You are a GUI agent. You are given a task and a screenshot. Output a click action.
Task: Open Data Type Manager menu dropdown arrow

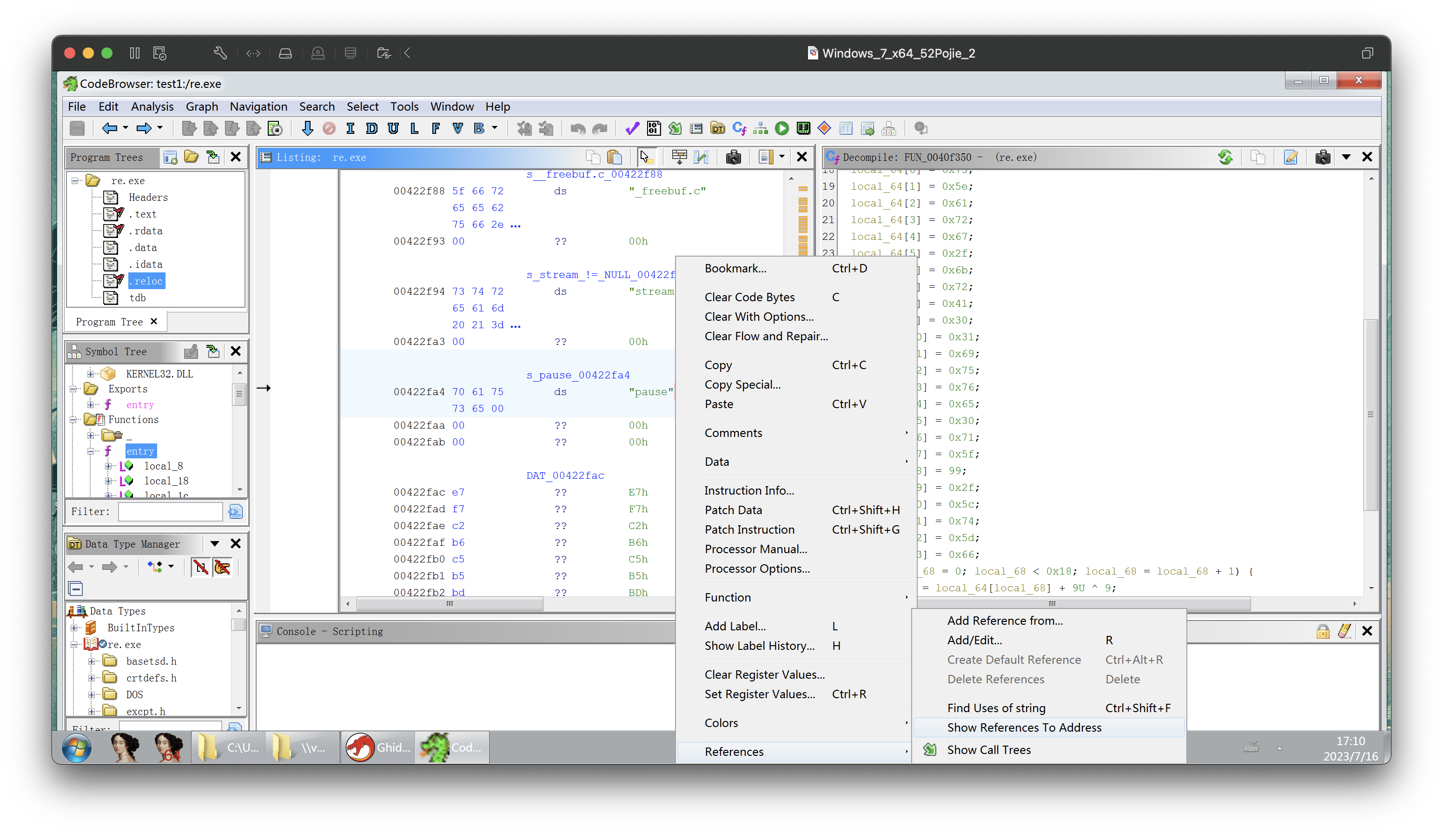215,543
